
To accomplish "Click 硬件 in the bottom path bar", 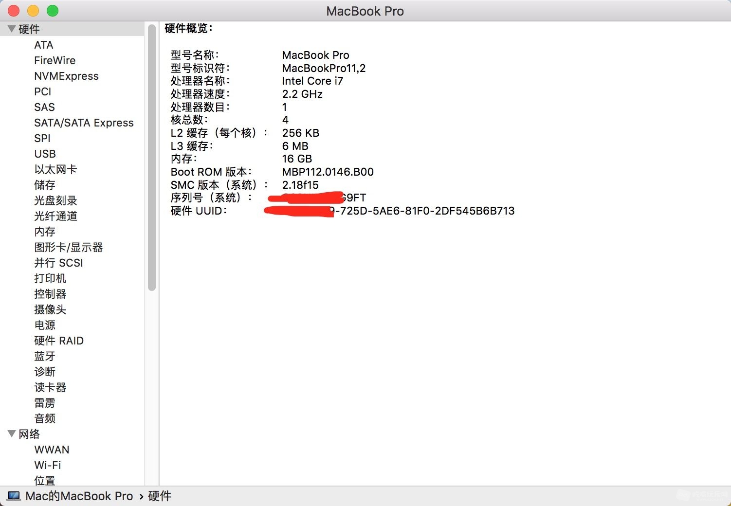I will pos(160,496).
